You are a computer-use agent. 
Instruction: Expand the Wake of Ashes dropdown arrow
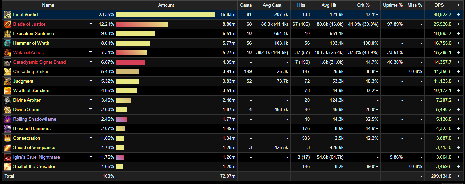tap(91, 52)
